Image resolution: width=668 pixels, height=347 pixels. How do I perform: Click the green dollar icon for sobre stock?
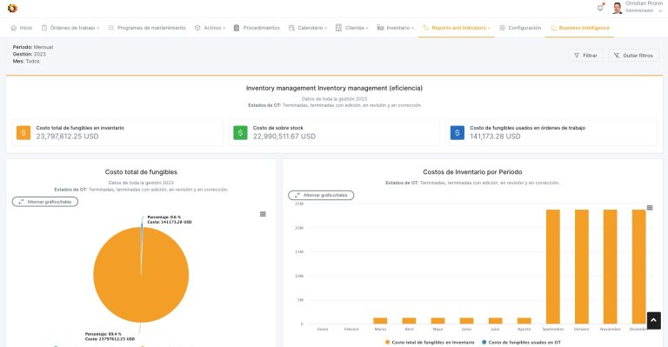pos(240,133)
